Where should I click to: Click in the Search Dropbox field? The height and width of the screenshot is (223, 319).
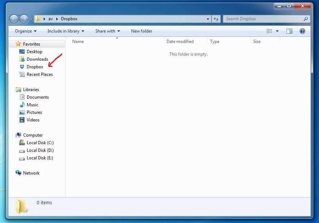coord(263,19)
